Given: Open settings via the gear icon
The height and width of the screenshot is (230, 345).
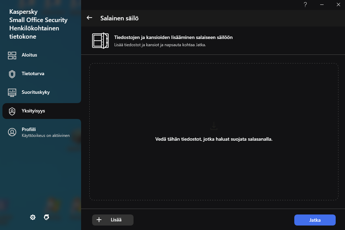Looking at the screenshot, I should (33, 217).
